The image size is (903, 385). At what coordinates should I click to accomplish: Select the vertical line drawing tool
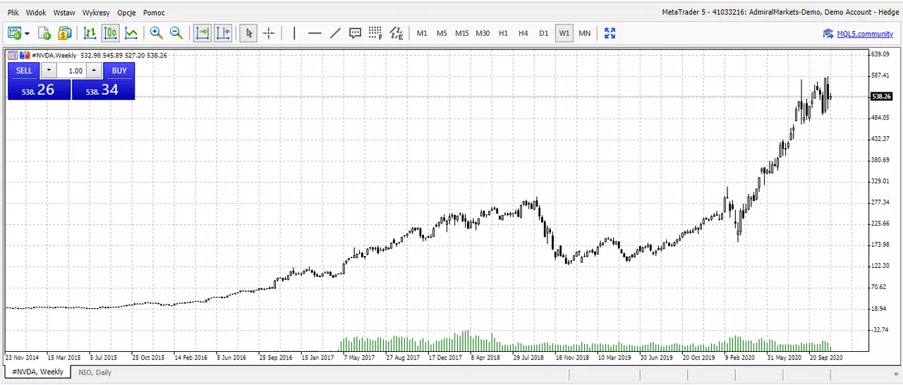click(294, 33)
